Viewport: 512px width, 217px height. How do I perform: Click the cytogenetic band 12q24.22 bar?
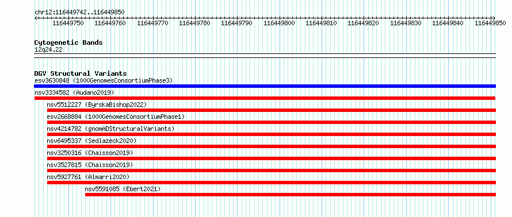[265, 55]
